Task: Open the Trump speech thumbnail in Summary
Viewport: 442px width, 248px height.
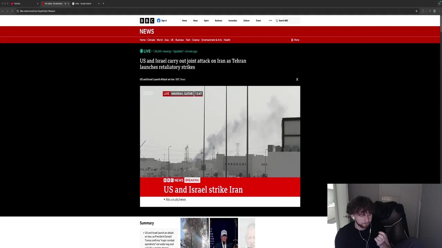Action: pos(224,233)
